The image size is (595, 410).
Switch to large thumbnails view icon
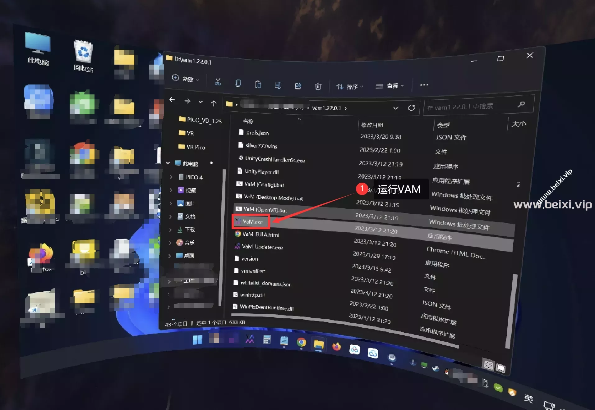[500, 368]
